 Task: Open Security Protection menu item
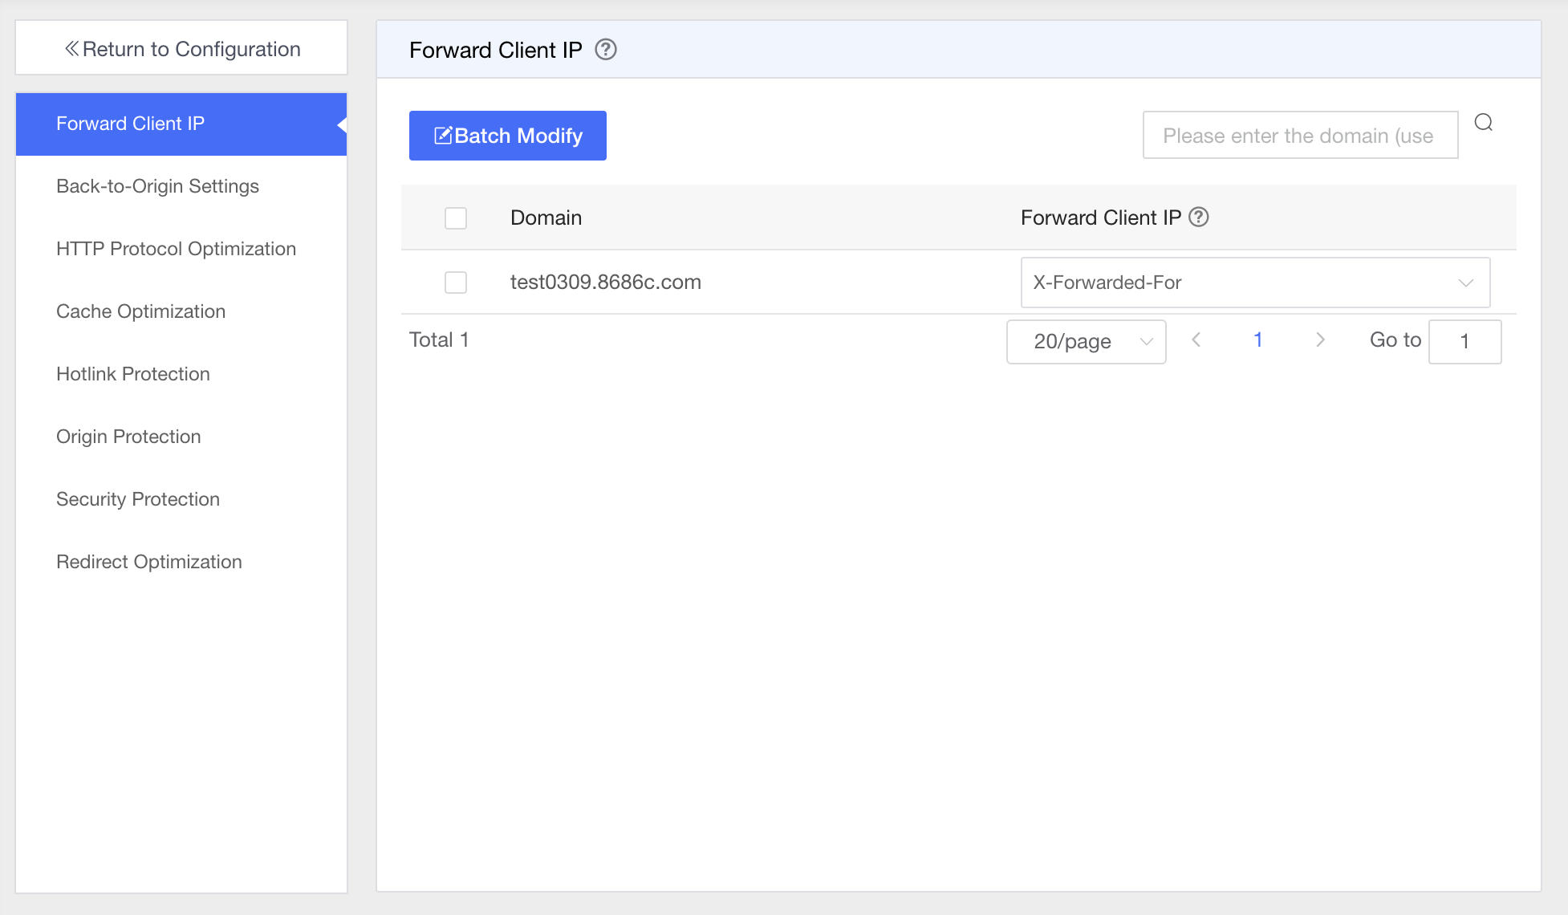tap(138, 499)
